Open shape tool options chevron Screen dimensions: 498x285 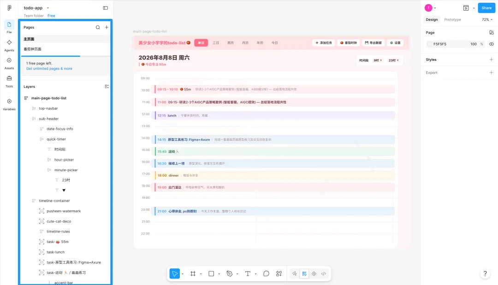coord(219,274)
